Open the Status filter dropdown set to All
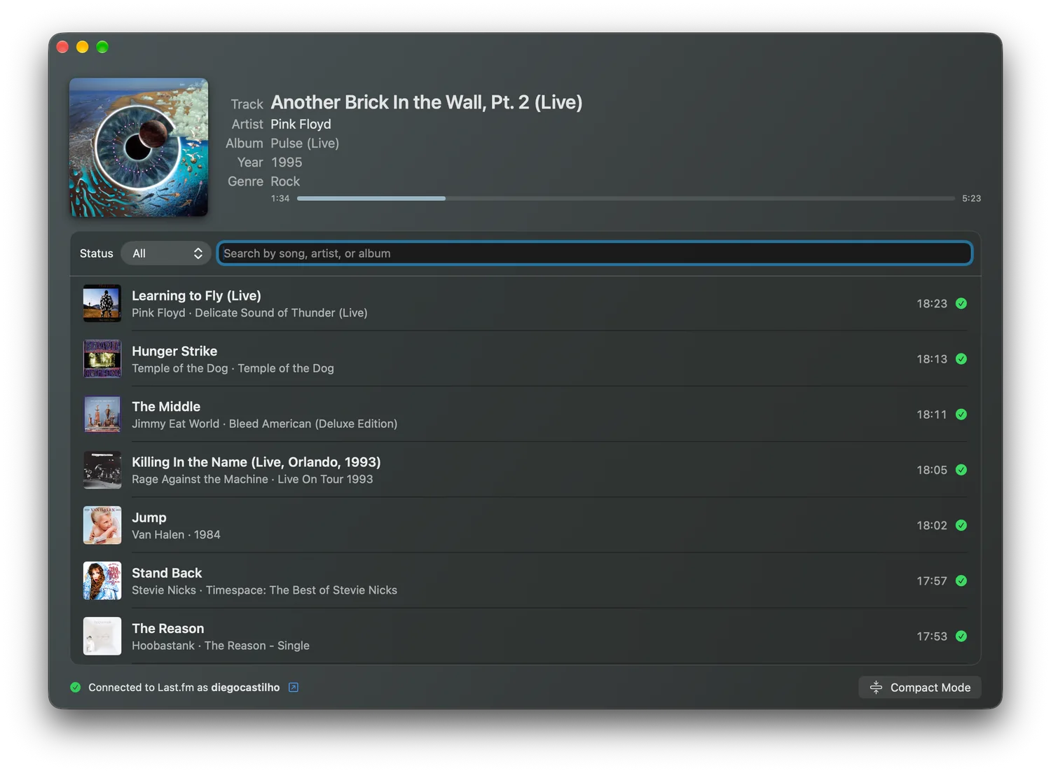The height and width of the screenshot is (773, 1051). [166, 253]
